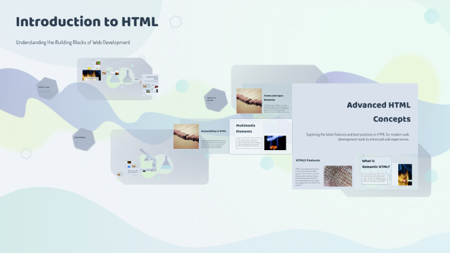Open hexagon topic left of Forms slide
Image resolution: width=450 pixels, height=253 pixels.
(x=216, y=100)
